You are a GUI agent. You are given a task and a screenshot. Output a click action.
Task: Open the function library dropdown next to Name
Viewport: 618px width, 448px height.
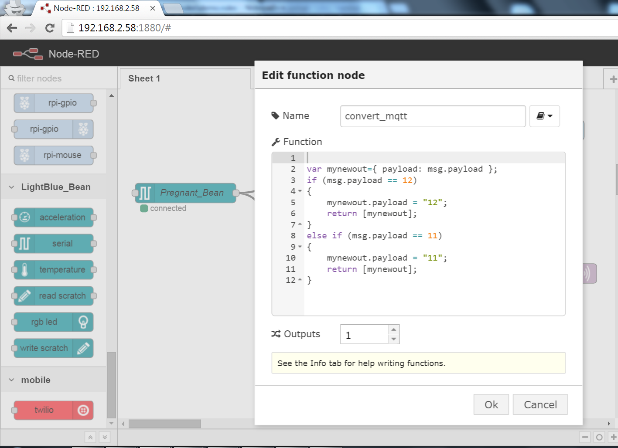[x=544, y=116]
